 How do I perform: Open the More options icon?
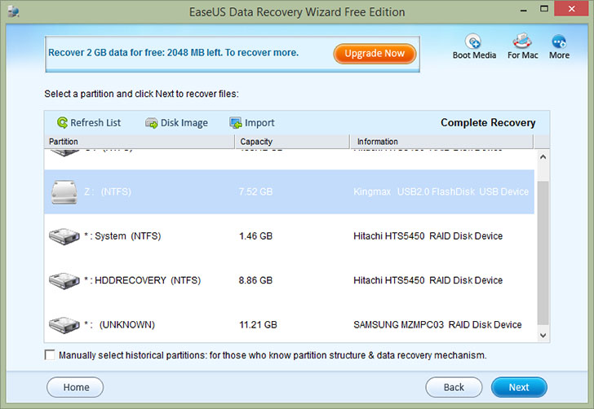(x=559, y=42)
